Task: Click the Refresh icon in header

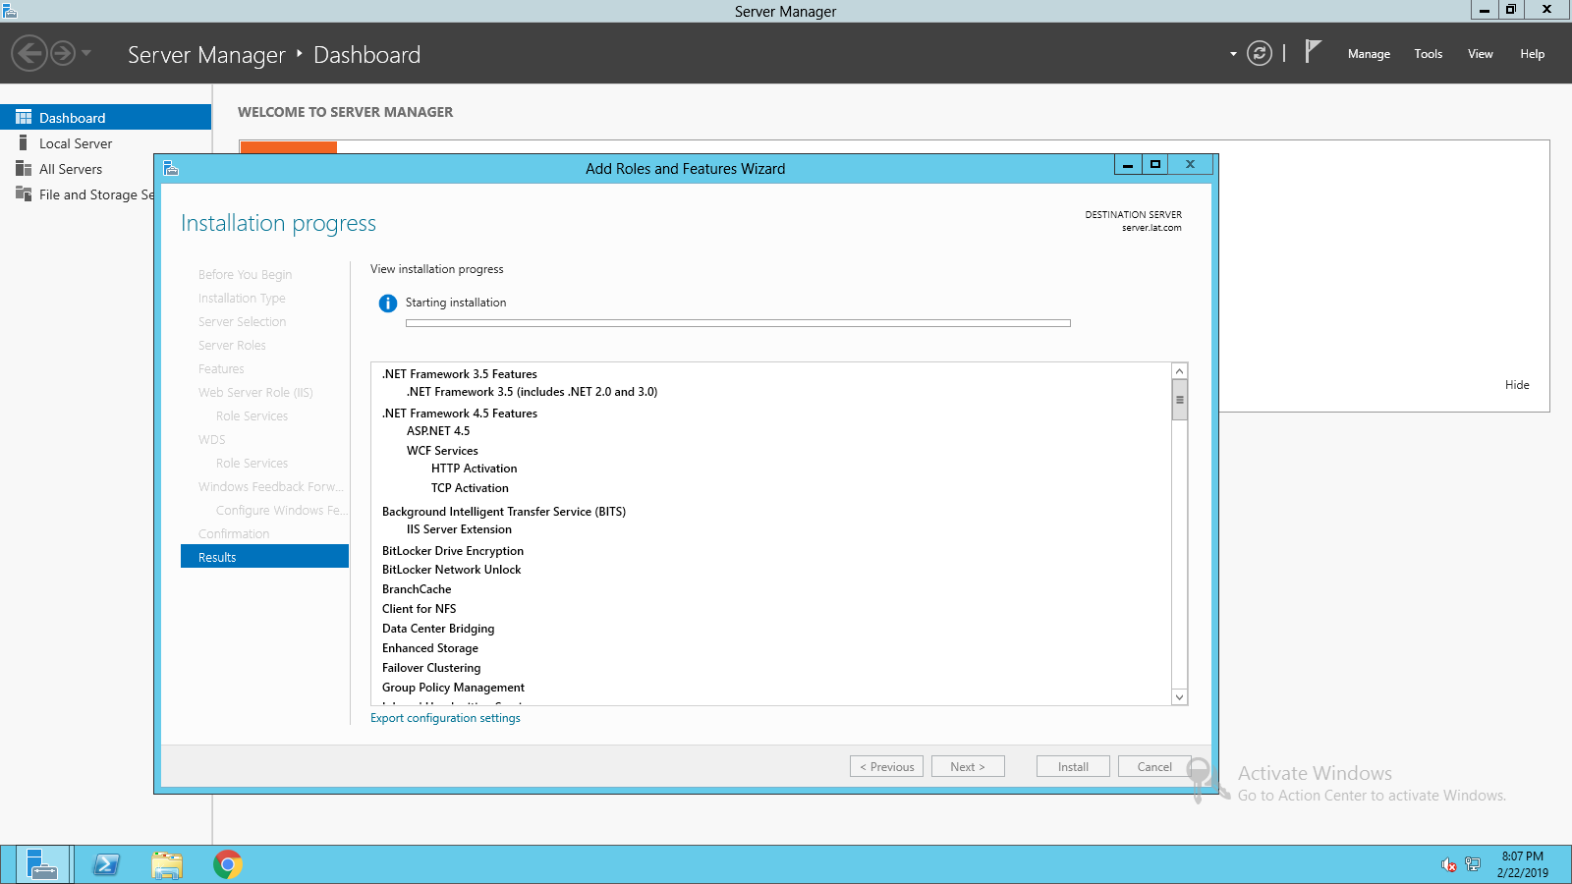Action: [1259, 53]
